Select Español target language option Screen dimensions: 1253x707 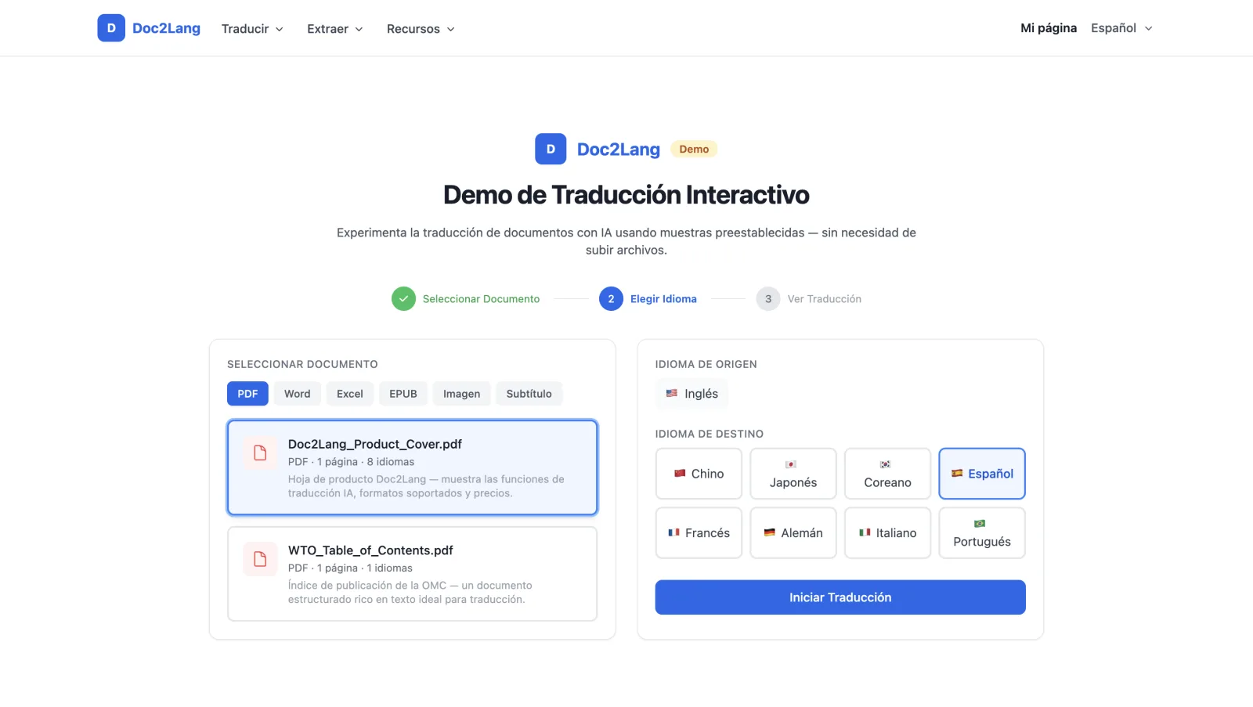click(982, 474)
